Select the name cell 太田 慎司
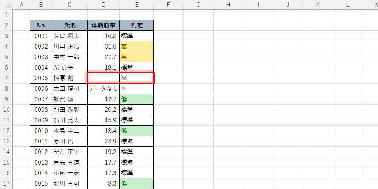 click(70, 88)
